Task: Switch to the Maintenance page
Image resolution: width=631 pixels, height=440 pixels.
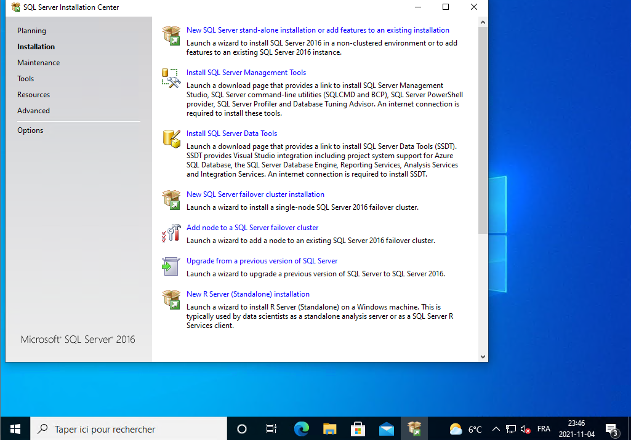Action: (x=38, y=63)
